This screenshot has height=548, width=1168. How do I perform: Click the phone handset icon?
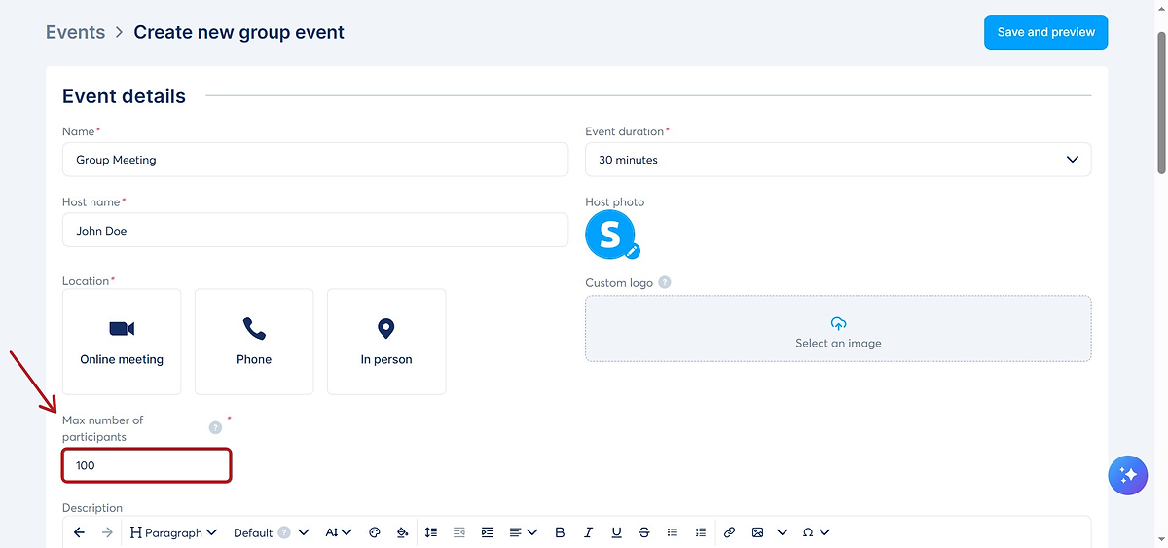254,328
